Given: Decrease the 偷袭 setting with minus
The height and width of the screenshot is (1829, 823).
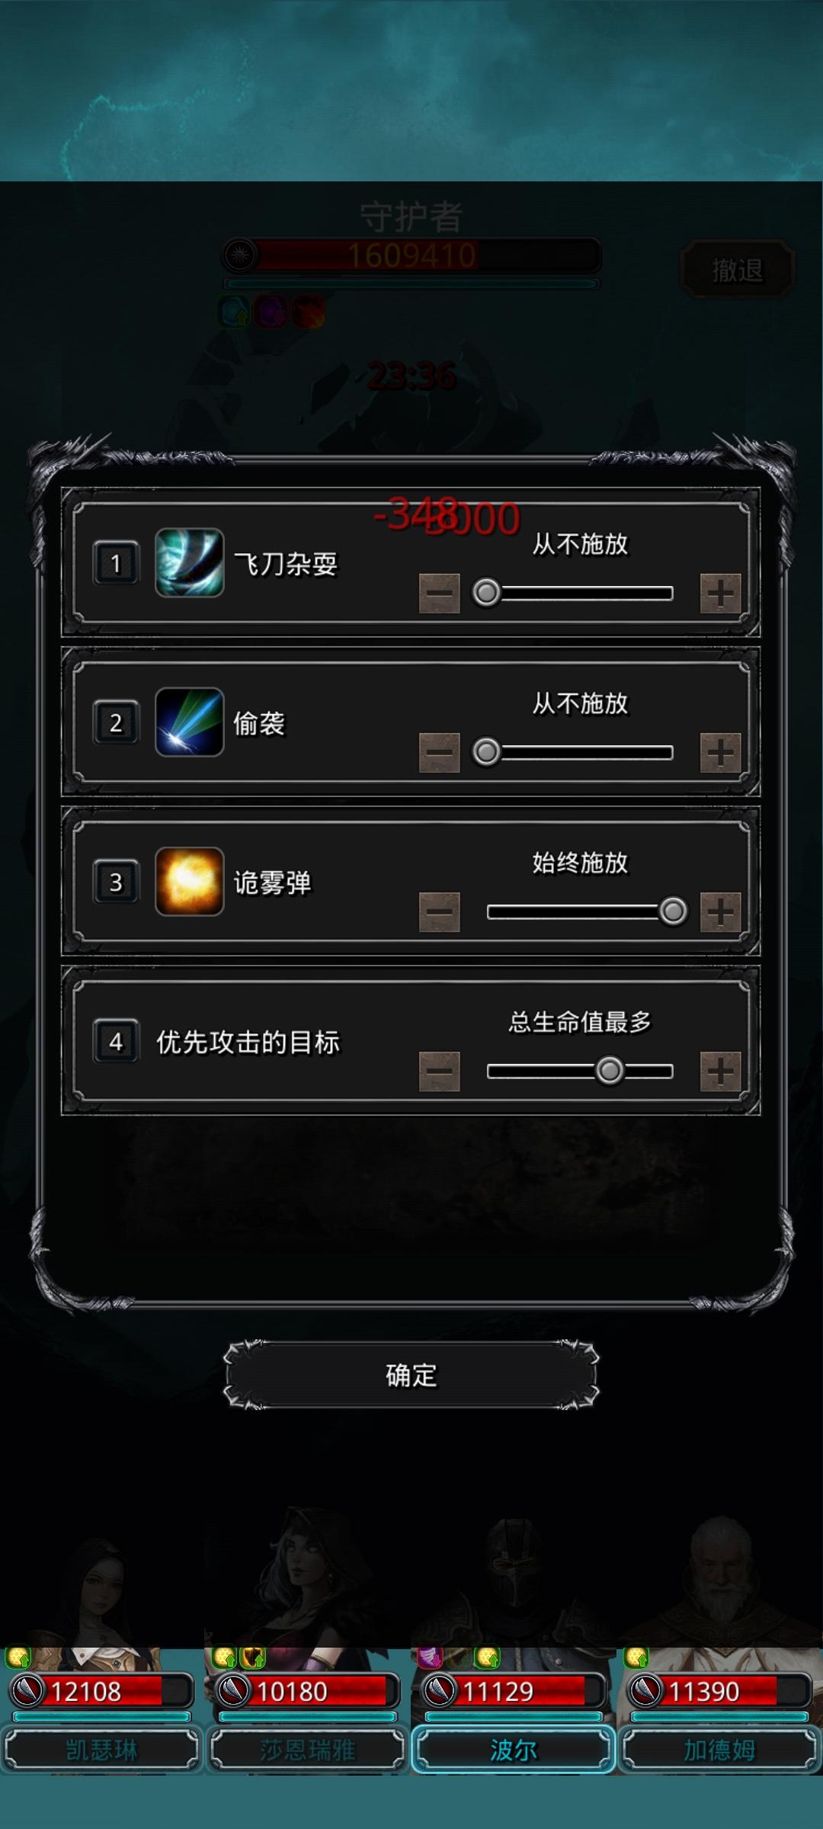Looking at the screenshot, I should pyautogui.click(x=440, y=752).
